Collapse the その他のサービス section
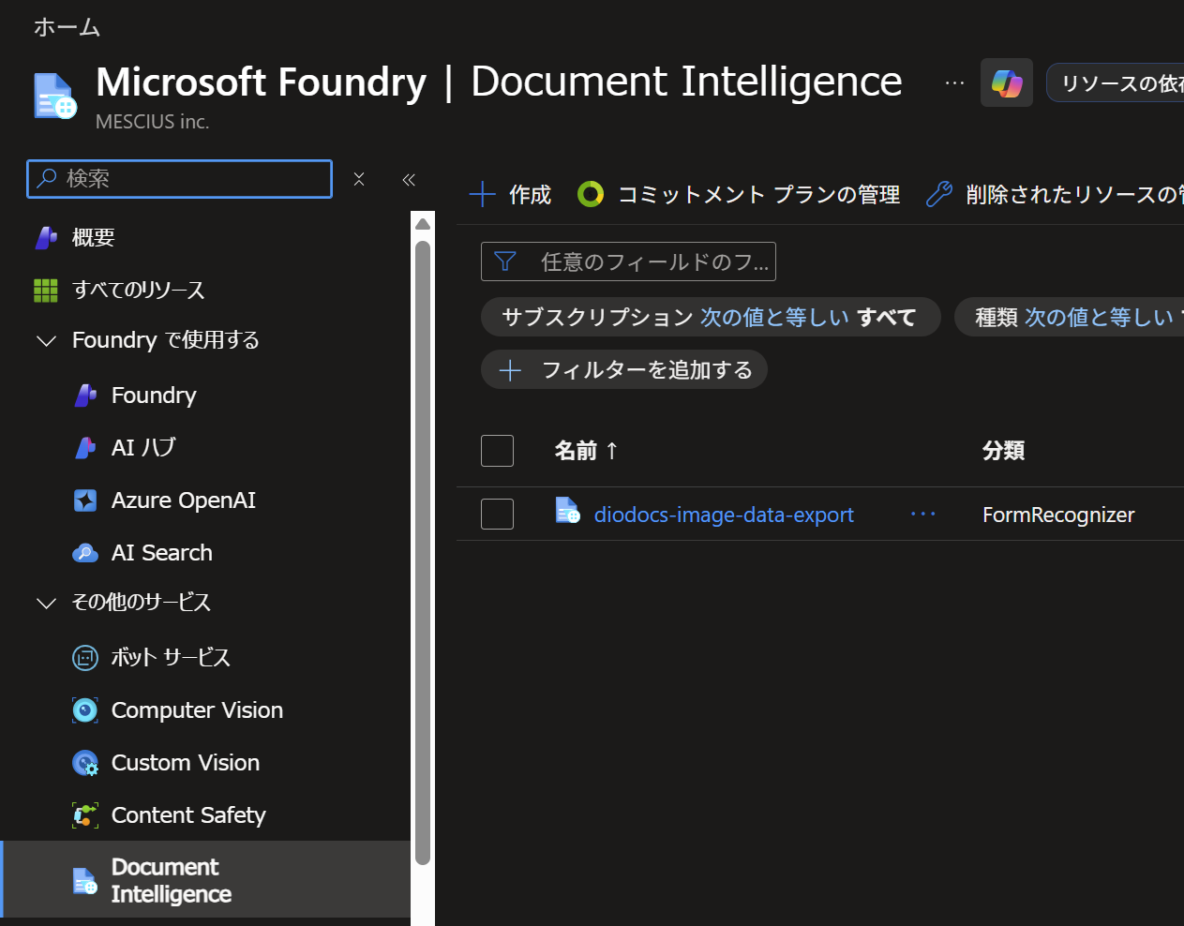Image resolution: width=1184 pixels, height=926 pixels. coord(46,602)
